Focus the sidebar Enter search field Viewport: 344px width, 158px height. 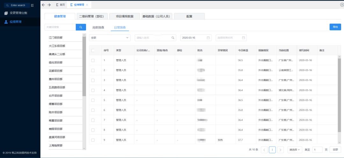(17, 5)
